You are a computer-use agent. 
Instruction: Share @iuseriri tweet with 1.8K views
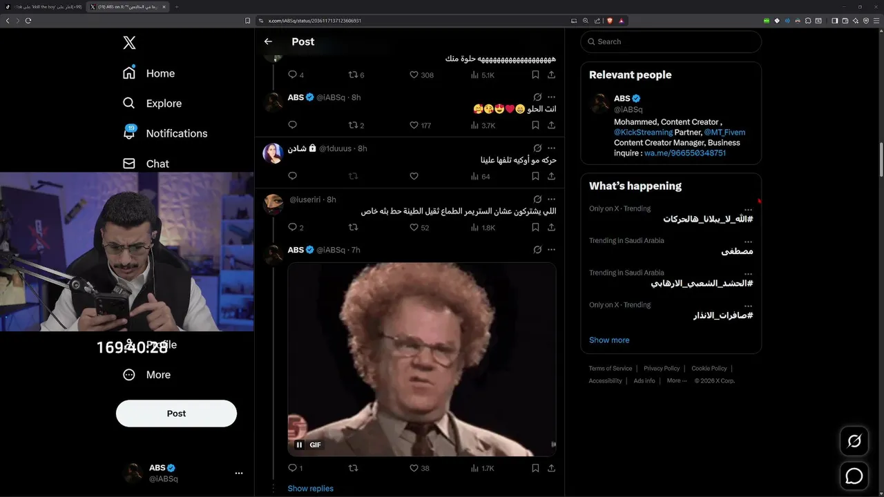[x=551, y=227]
